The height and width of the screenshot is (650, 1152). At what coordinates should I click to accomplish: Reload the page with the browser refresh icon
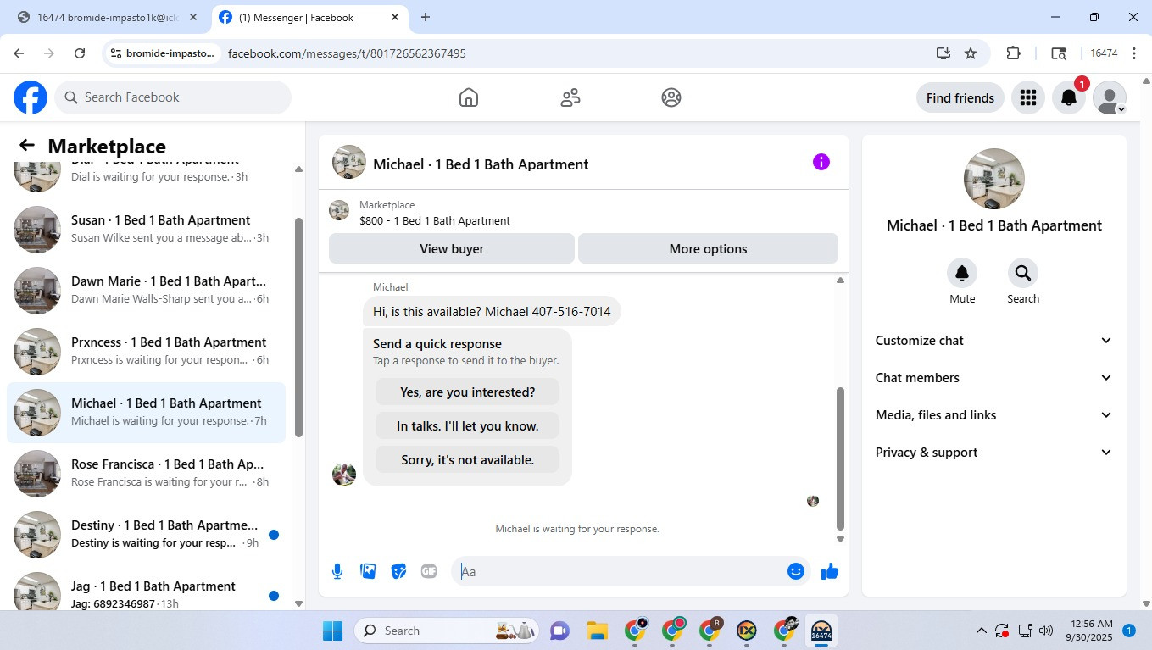pyautogui.click(x=80, y=53)
